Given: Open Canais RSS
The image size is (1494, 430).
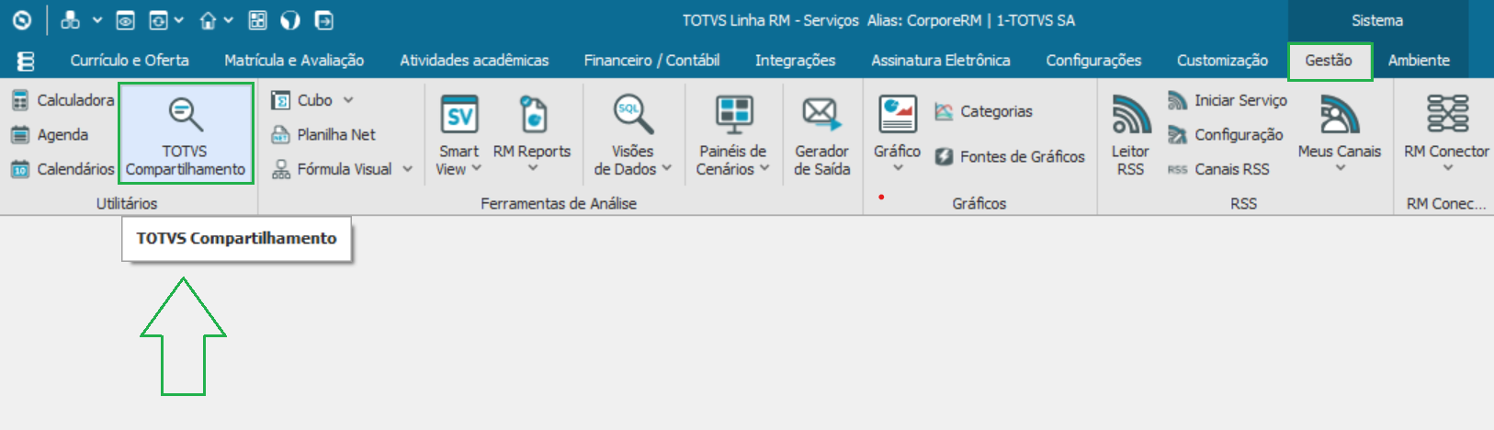Looking at the screenshot, I should point(1218,169).
